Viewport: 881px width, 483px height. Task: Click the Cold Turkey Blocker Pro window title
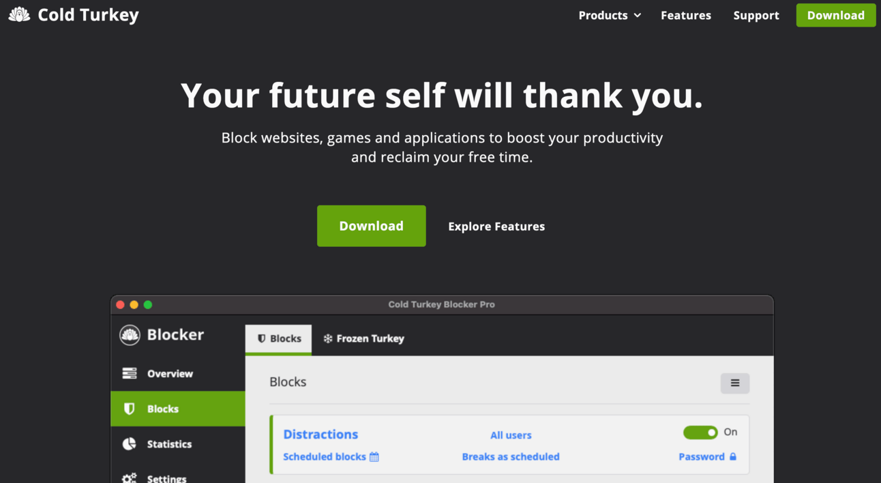pos(441,304)
